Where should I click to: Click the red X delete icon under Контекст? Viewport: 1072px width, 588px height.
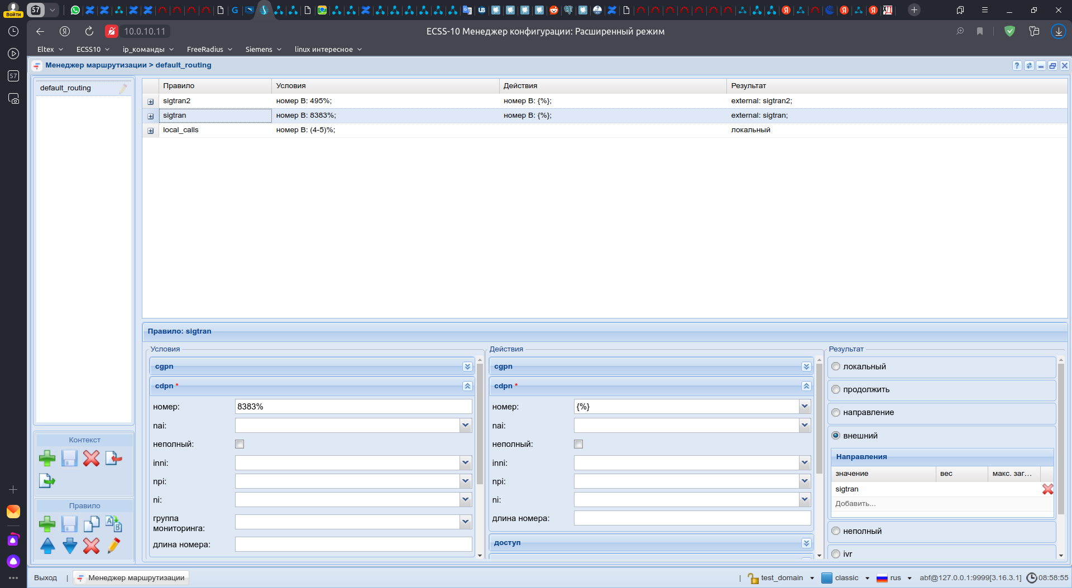pos(92,459)
